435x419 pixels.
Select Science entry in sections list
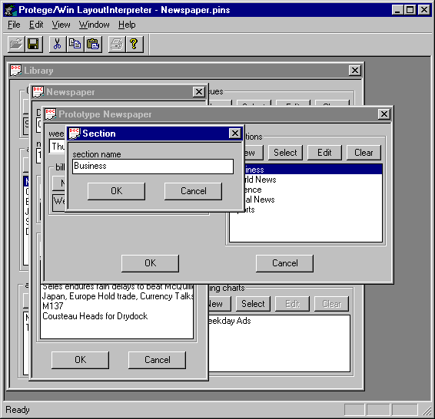coord(313,190)
